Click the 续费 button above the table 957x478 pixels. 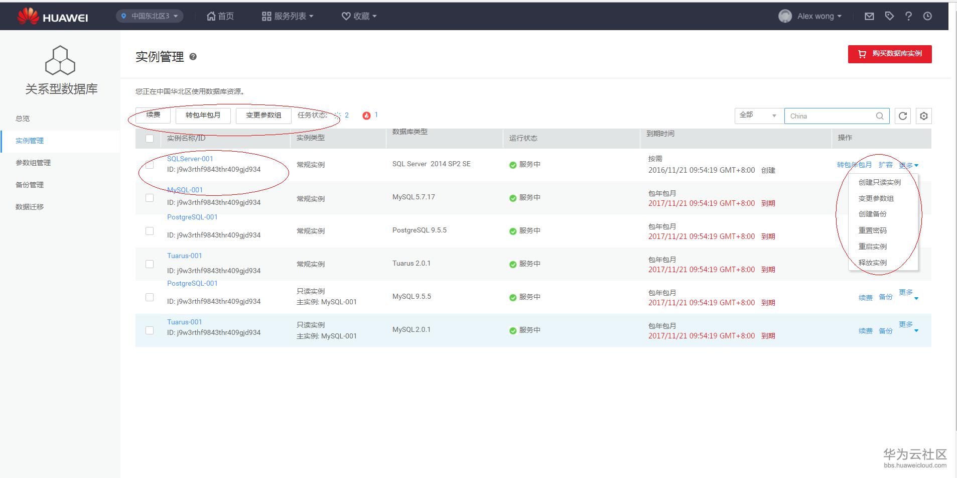coord(153,115)
